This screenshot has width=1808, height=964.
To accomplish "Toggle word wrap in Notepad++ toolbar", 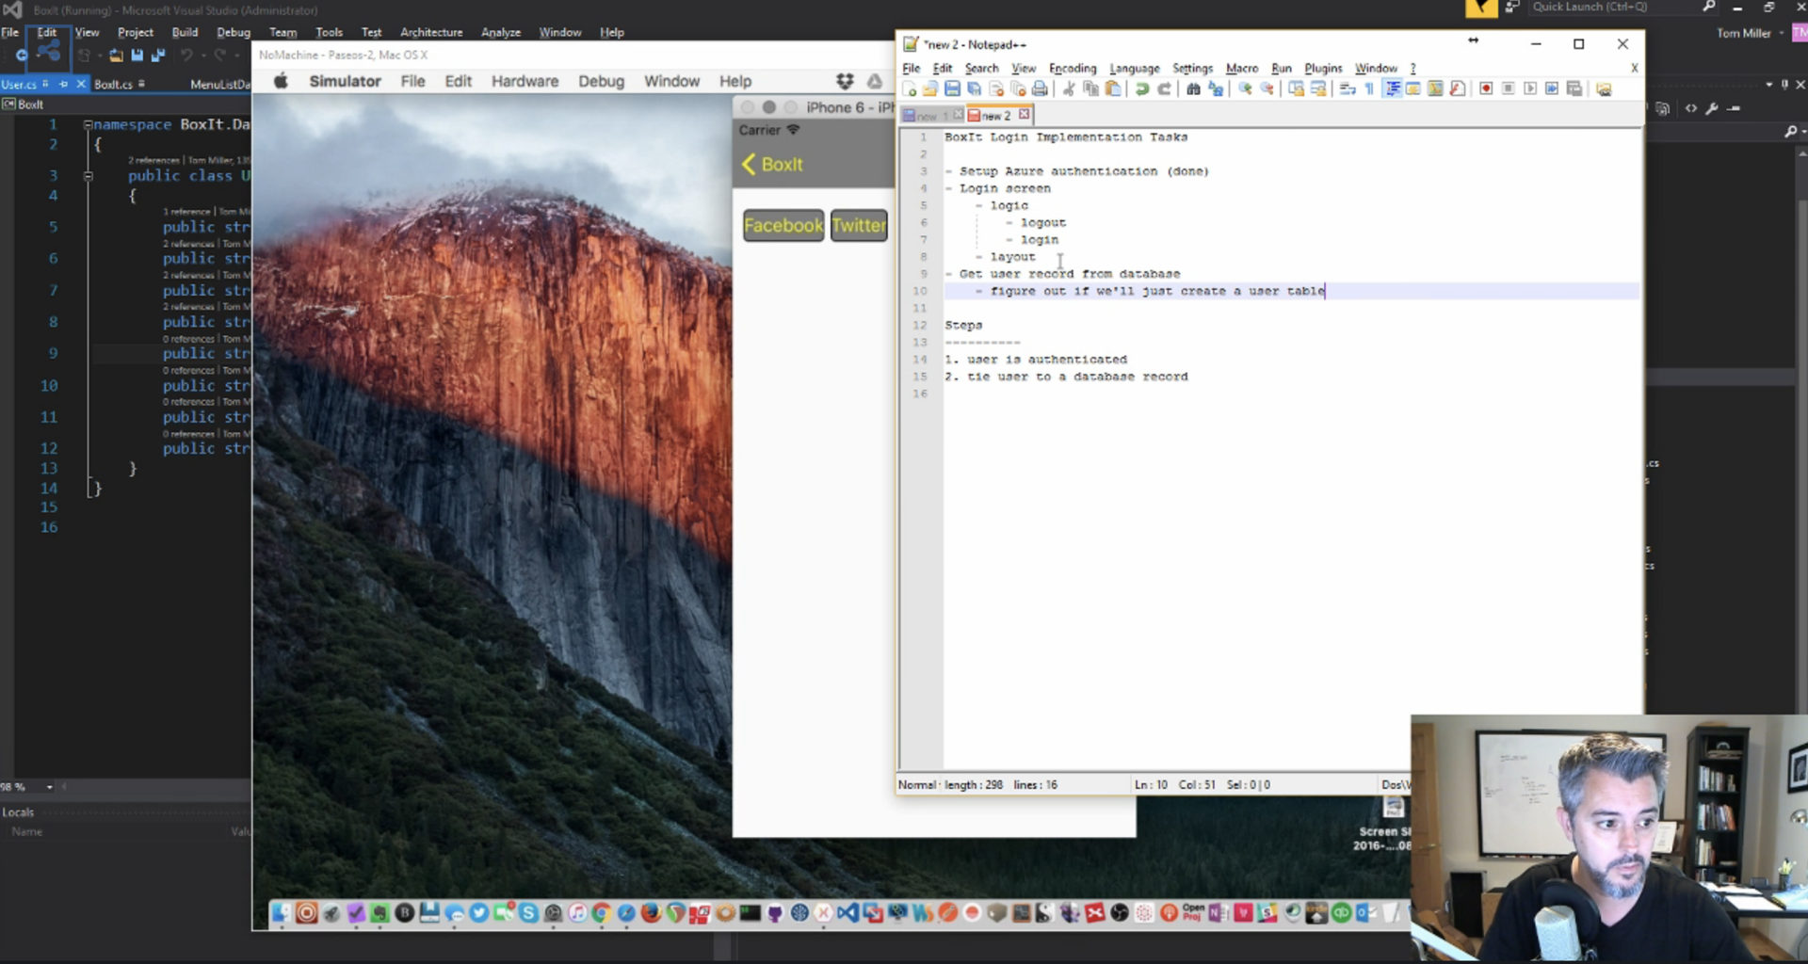I will coord(1348,89).
